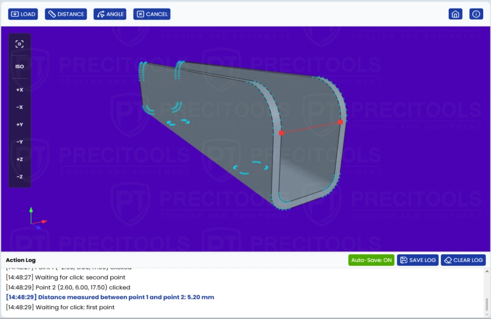This screenshot has width=491, height=319.
Task: Set view to +Y direction
Action: [x=20, y=125]
